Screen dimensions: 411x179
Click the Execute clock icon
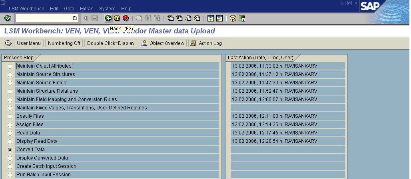coord(8,43)
